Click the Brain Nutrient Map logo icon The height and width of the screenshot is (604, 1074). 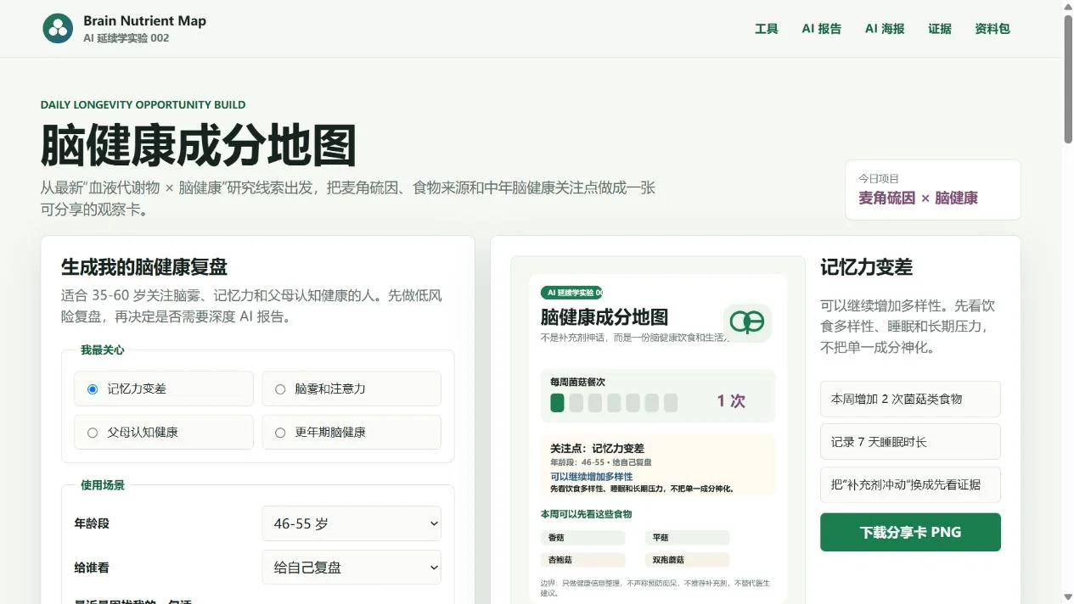(x=58, y=28)
